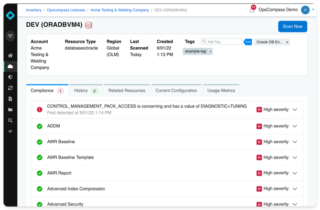
Task: Open cloud inventory sidebar icon
Action: 10,66
